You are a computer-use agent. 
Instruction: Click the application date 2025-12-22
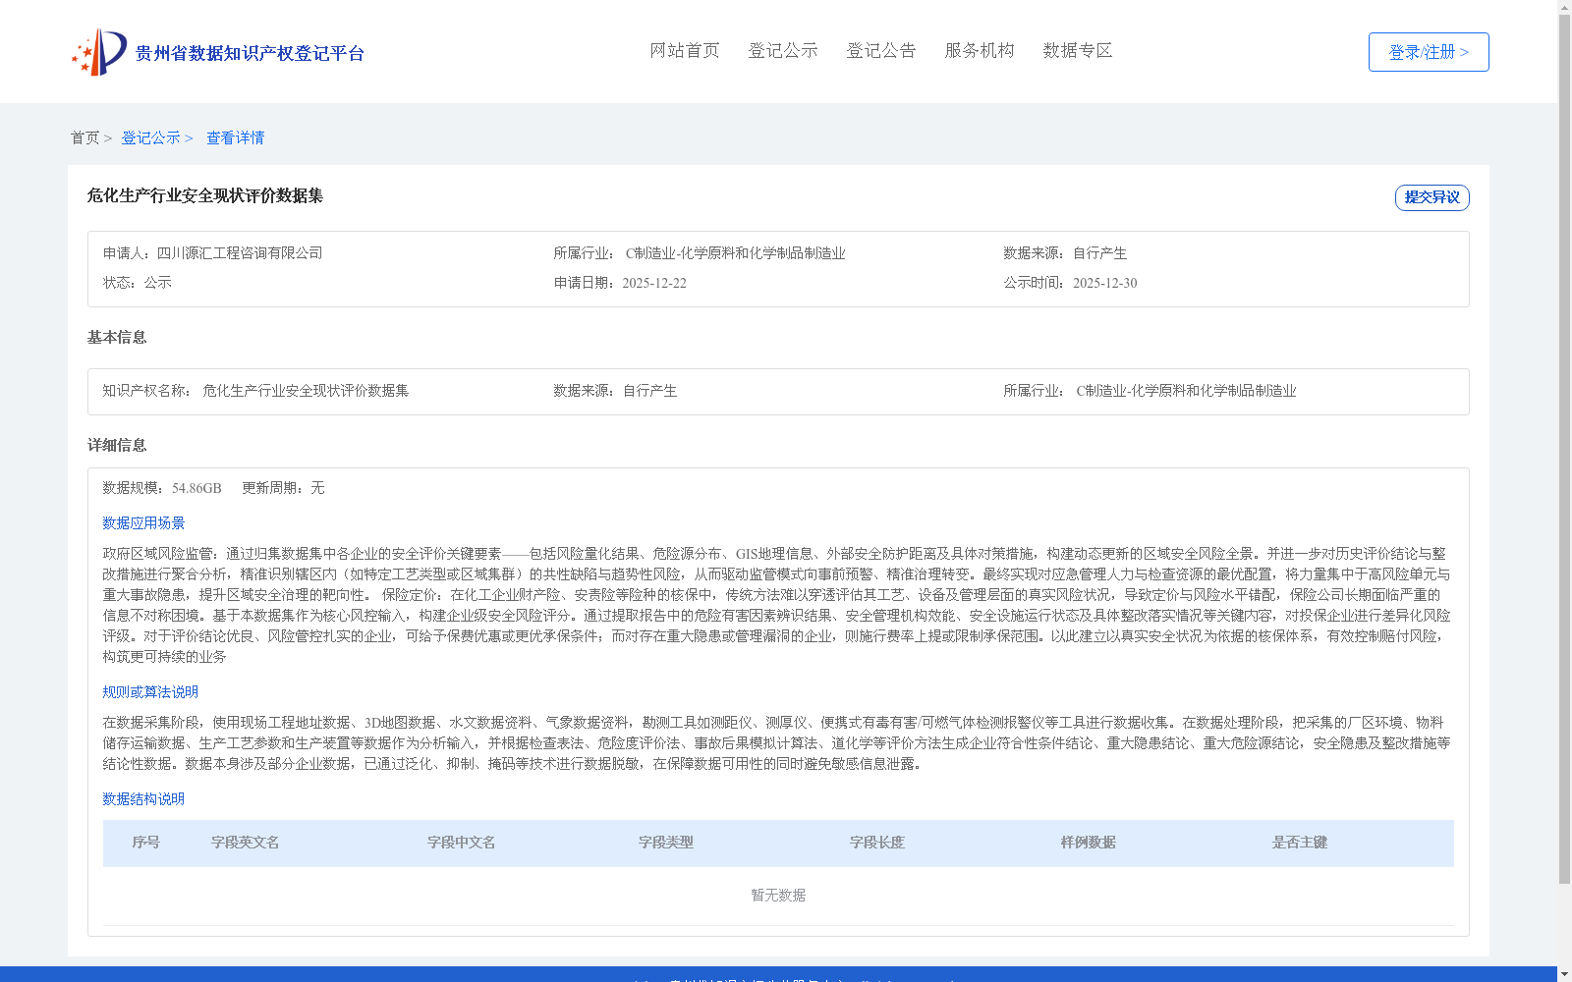tap(654, 283)
